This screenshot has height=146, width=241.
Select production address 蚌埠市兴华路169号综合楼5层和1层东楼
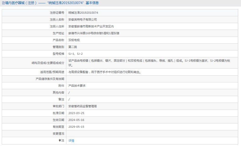(94, 33)
